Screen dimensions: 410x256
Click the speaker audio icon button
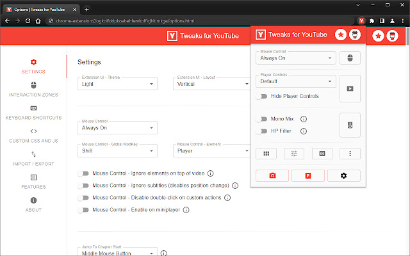coord(350,125)
